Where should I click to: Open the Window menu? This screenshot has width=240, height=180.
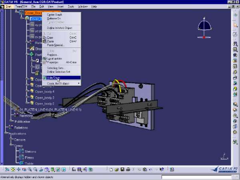coord(83,6)
